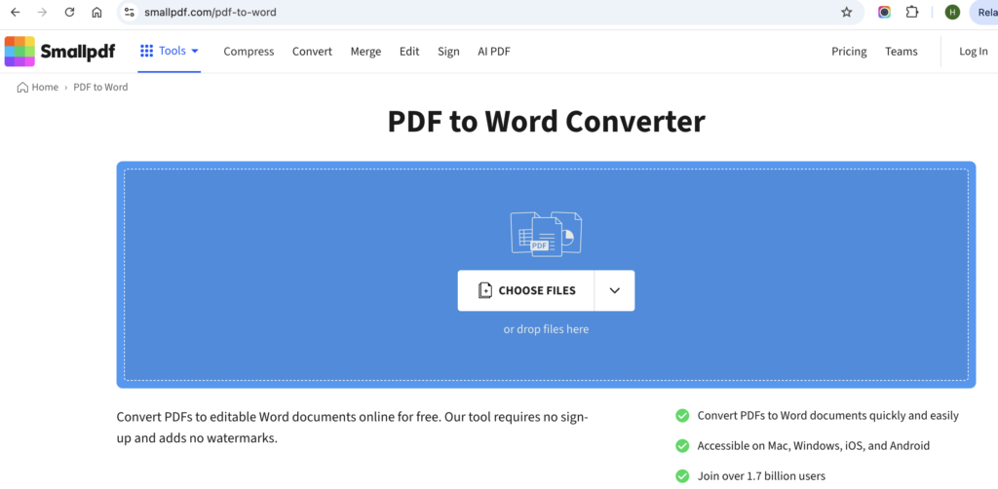Click the green checkmark beside 'Accessible on Mac'
998x489 pixels.
(682, 446)
